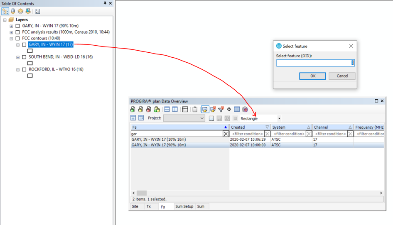The height and width of the screenshot is (225, 393).
Task: Switch to the Tx tab
Action: tap(149, 206)
